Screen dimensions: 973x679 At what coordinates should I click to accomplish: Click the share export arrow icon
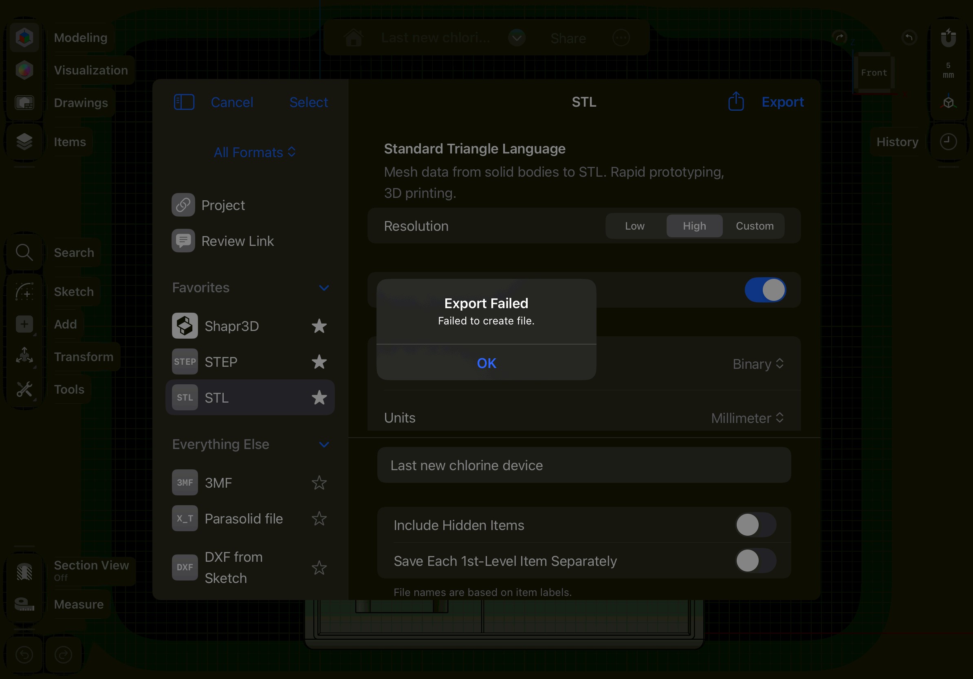pos(736,102)
